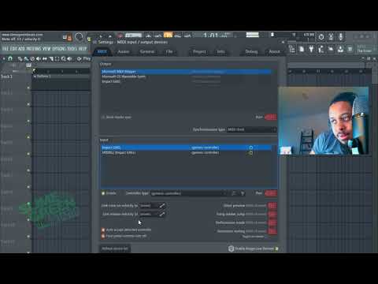378x284 pixels.
Task: Open the General settings tab
Action: 147,51
